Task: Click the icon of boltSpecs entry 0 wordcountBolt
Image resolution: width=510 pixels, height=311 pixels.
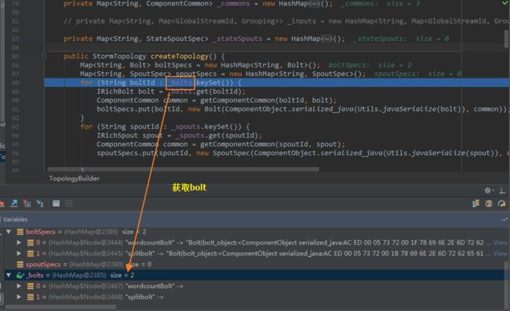Action: [x=31, y=243]
